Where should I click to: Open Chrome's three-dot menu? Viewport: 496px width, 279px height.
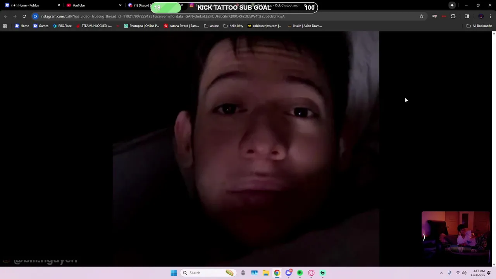[490, 16]
